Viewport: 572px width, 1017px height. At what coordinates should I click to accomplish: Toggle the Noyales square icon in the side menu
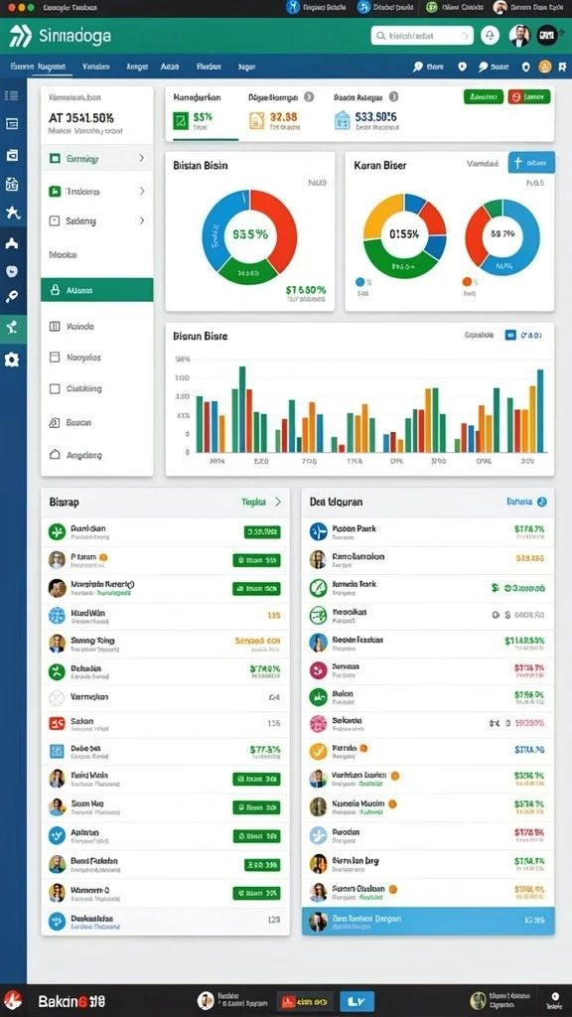56,357
